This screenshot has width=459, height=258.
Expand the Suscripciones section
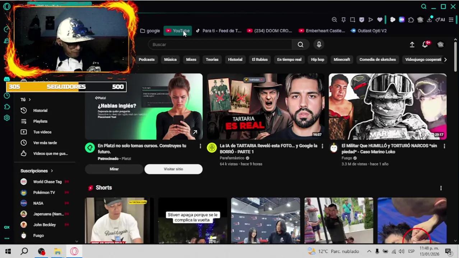(x=37, y=171)
